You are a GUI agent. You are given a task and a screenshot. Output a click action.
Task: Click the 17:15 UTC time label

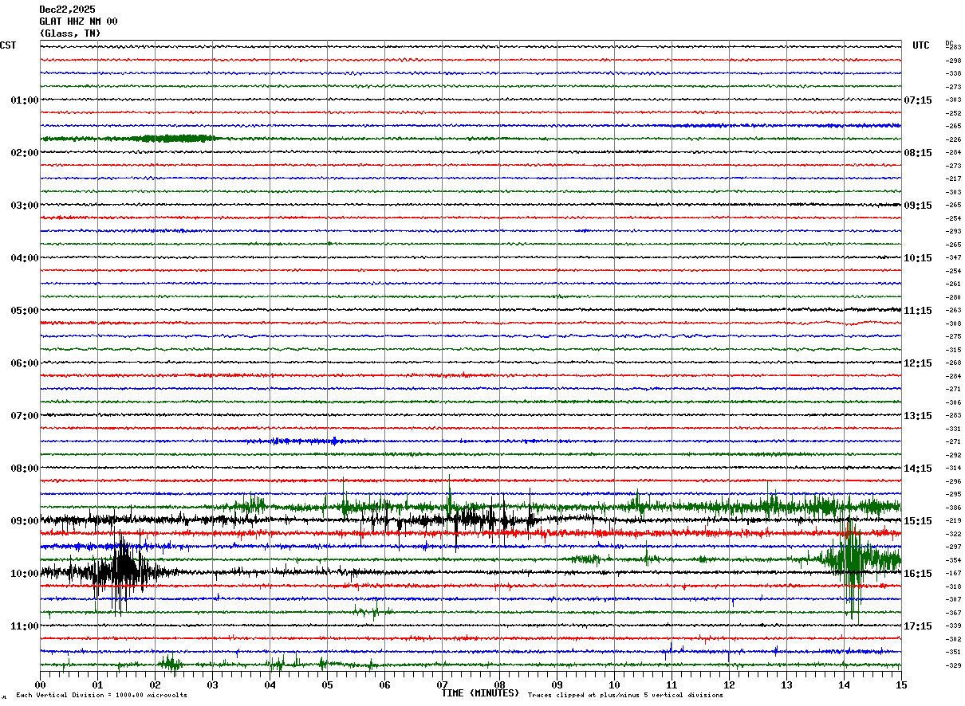tap(918, 626)
